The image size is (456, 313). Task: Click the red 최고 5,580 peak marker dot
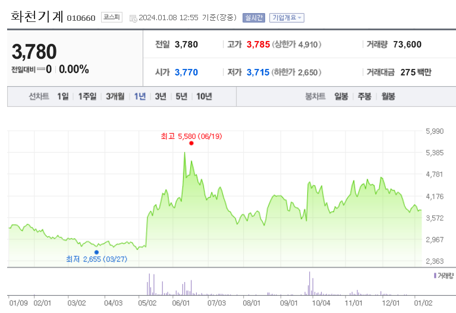tap(191, 143)
